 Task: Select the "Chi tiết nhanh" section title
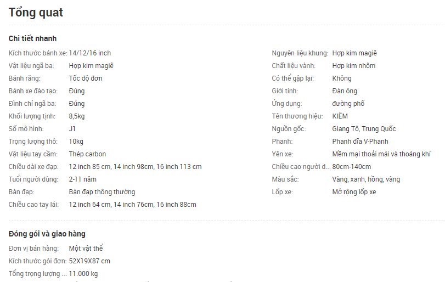(x=32, y=38)
